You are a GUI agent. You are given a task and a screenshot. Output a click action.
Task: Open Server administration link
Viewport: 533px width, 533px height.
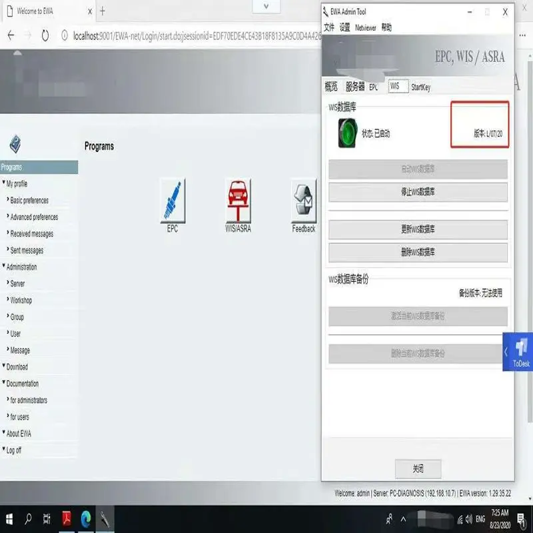[x=17, y=284]
